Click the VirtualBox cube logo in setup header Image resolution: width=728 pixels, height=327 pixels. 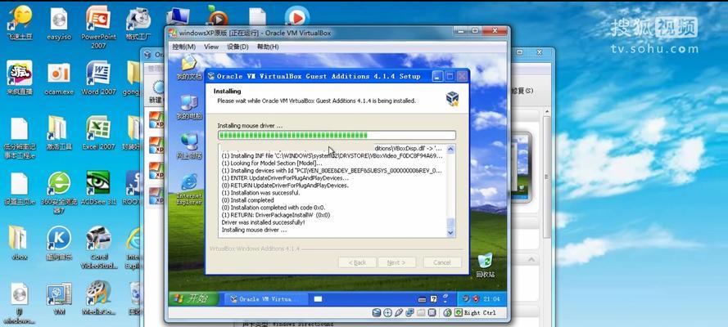(x=452, y=99)
